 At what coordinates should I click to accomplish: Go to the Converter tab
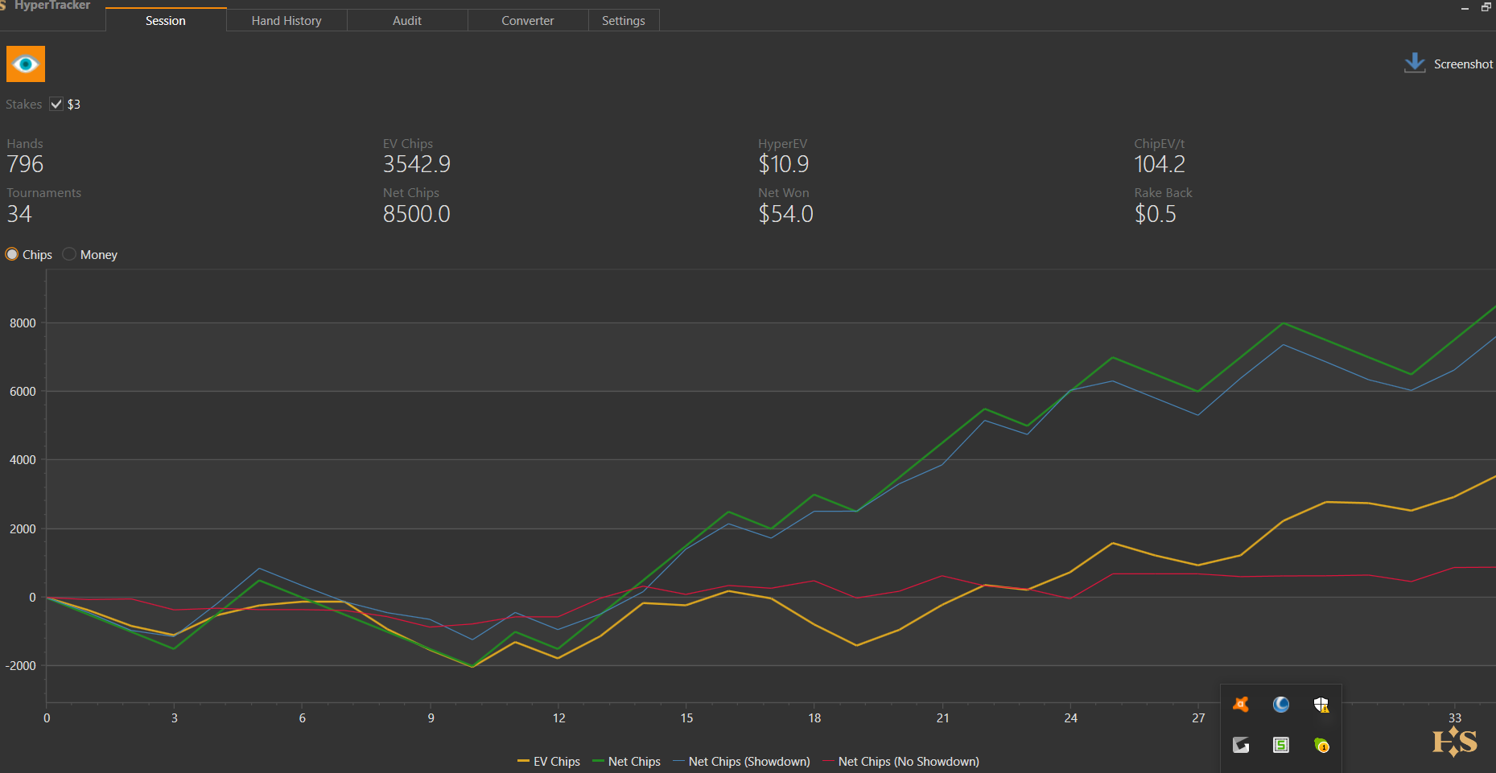click(528, 20)
